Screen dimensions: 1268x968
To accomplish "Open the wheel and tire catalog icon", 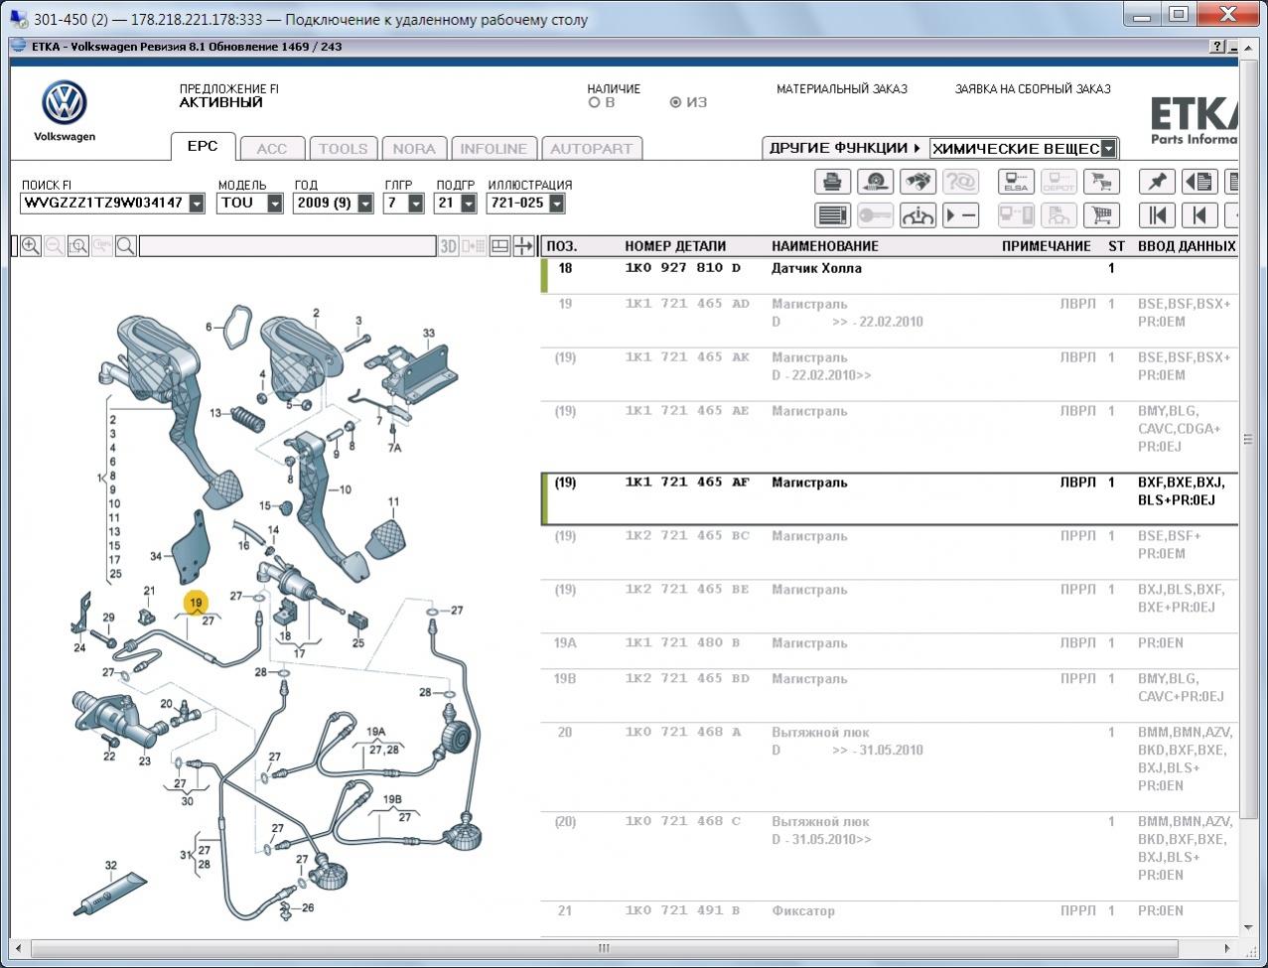I will [875, 182].
